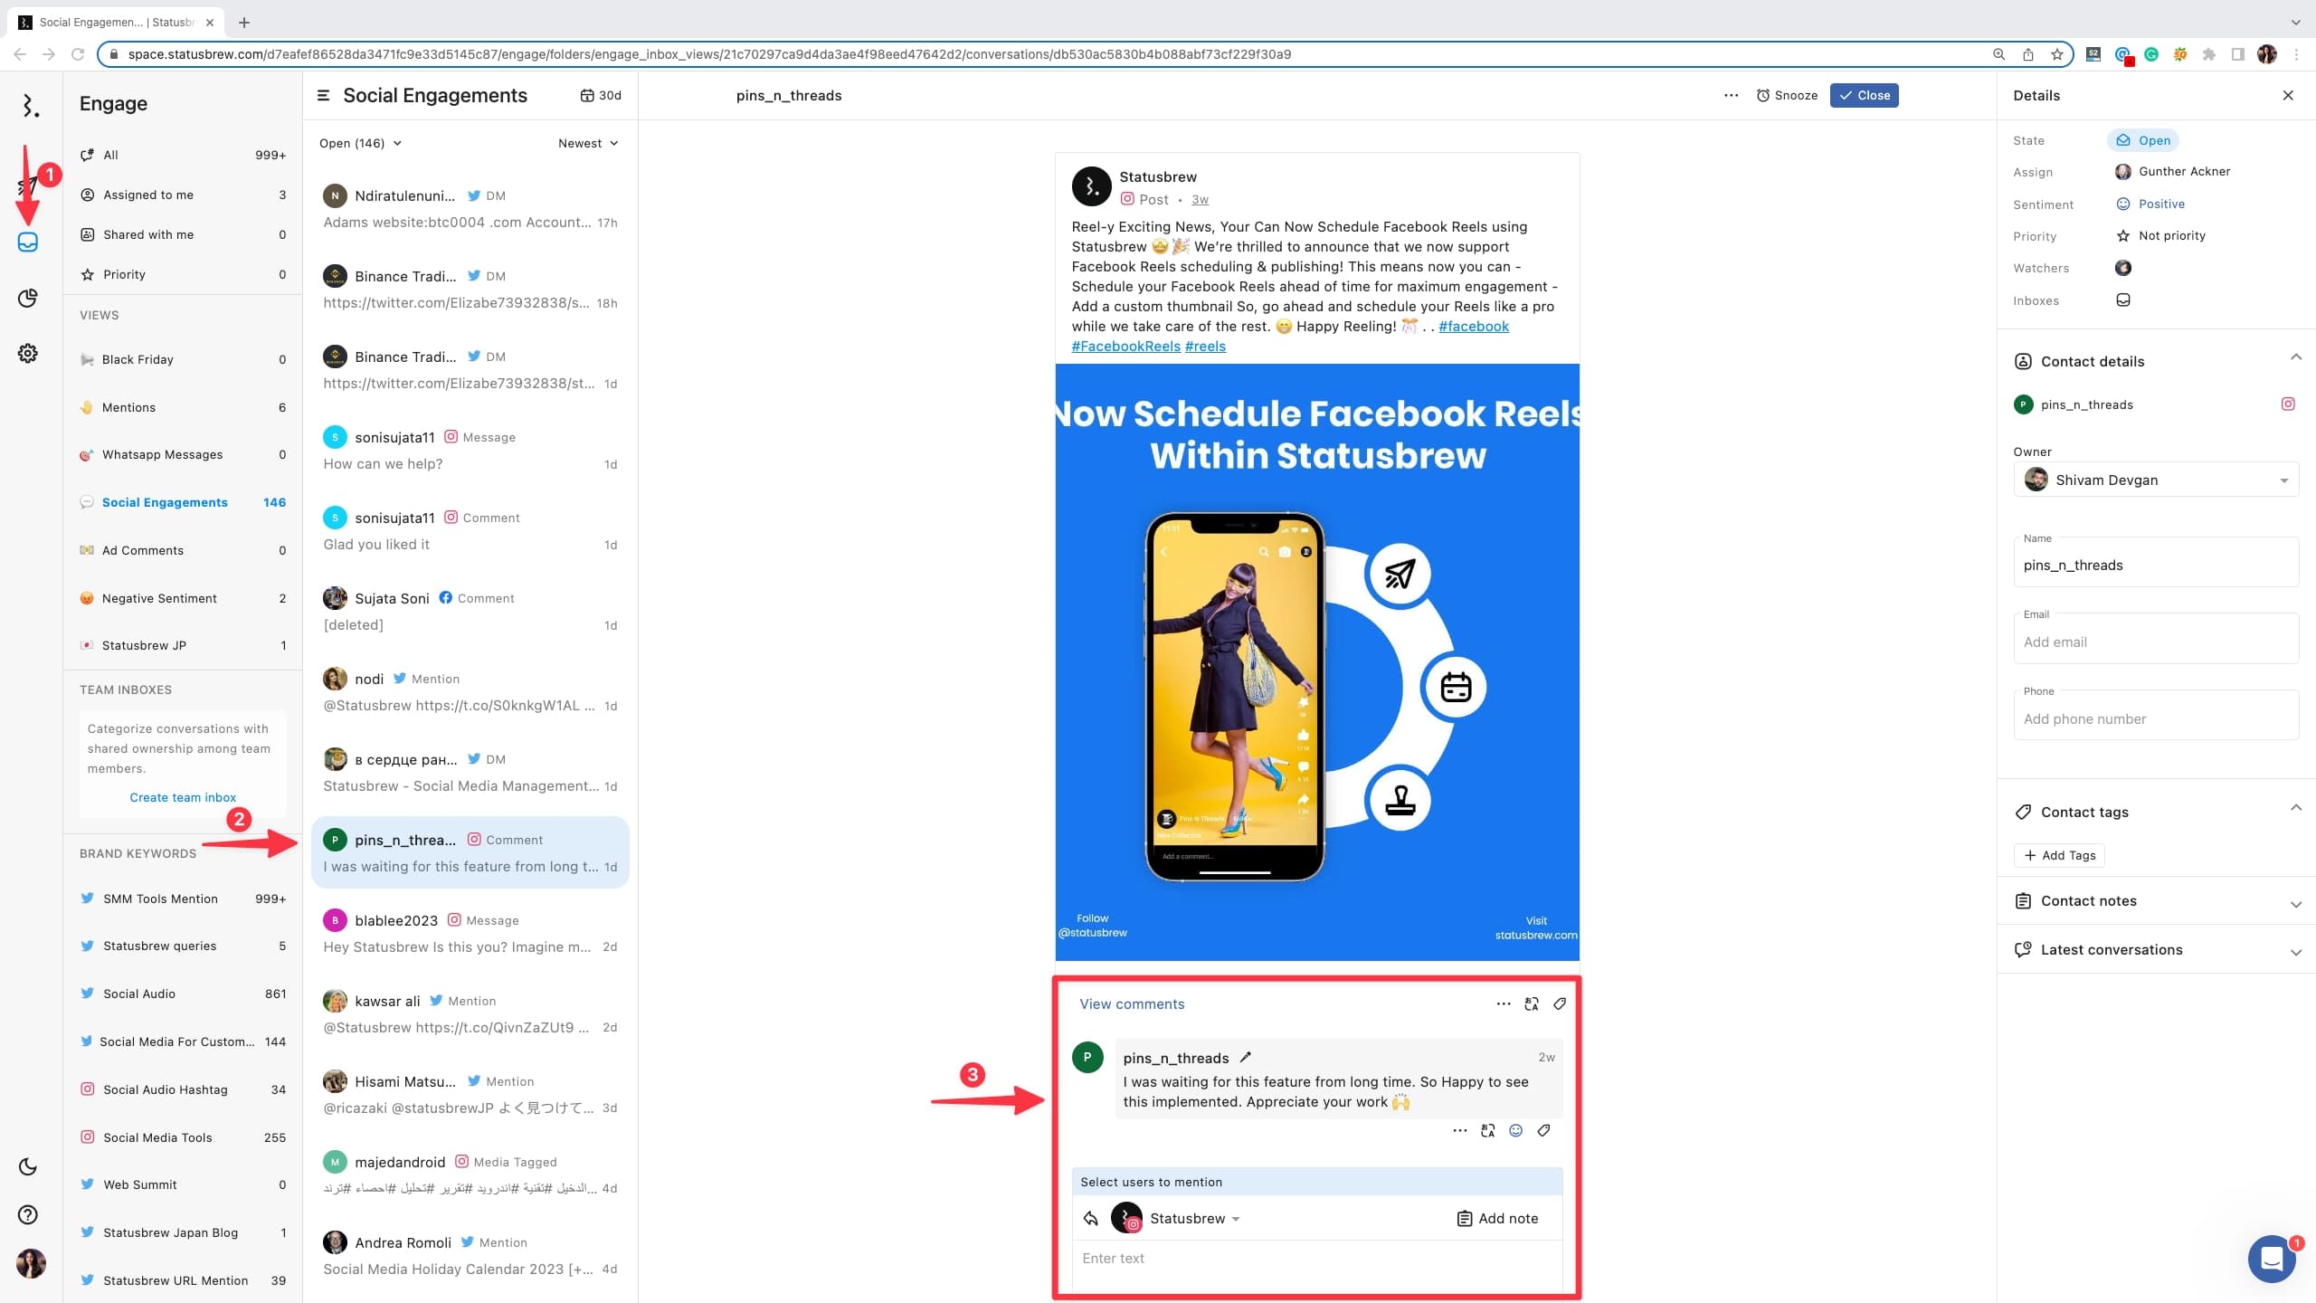This screenshot has height=1303, width=2316.
Task: Open the #facebook hashtag link
Action: click(x=1474, y=326)
